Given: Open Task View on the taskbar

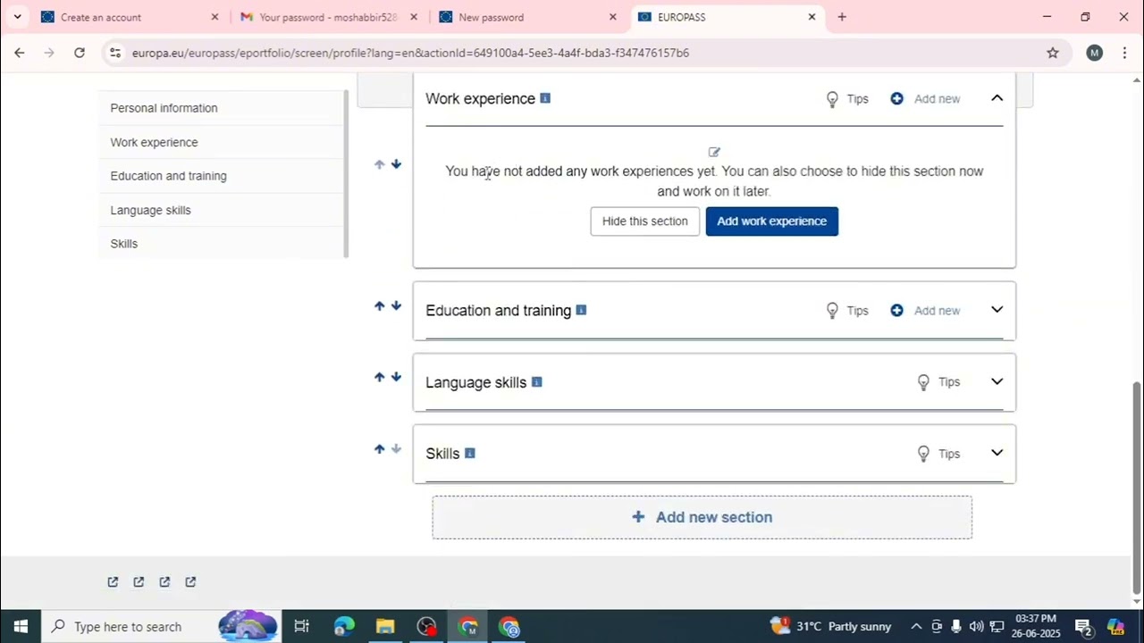Looking at the screenshot, I should (301, 626).
